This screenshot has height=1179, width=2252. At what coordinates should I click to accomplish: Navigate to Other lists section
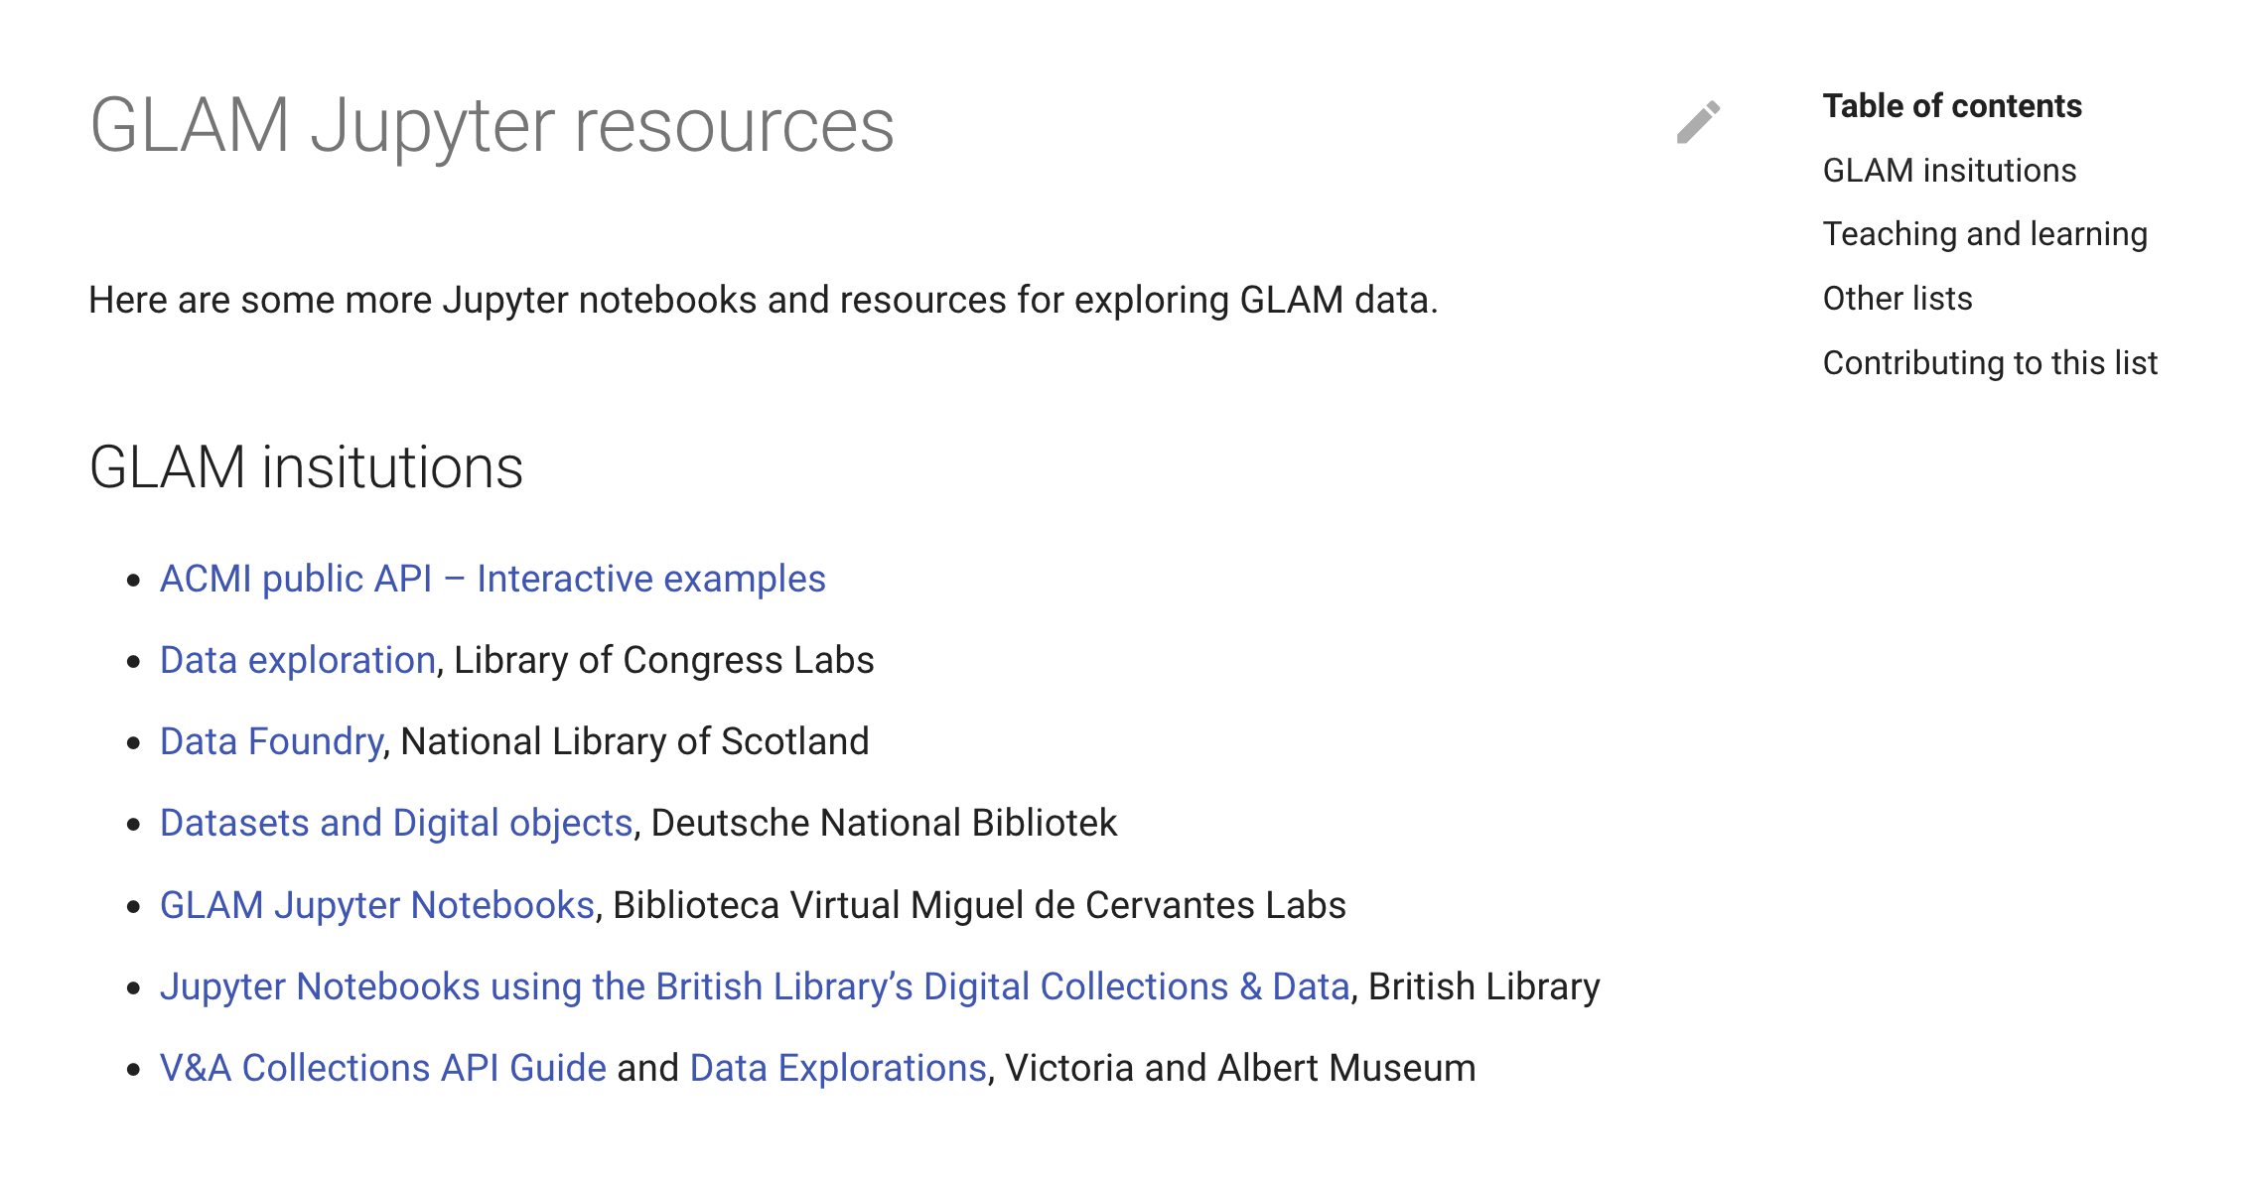(1898, 299)
